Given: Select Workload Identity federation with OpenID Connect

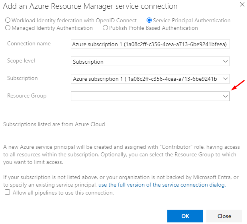Looking at the screenshot, I should pyautogui.click(x=8, y=20).
